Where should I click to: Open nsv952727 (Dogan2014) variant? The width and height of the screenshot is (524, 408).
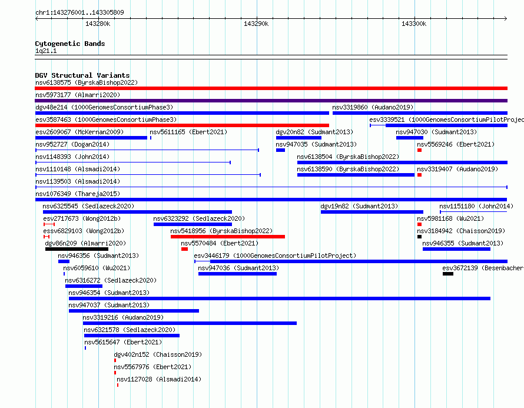[x=72, y=144]
